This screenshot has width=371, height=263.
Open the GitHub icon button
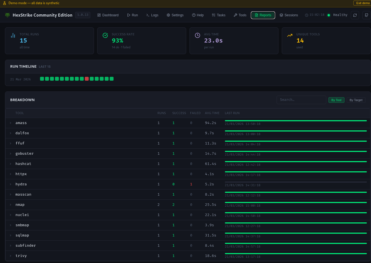pos(367,15)
